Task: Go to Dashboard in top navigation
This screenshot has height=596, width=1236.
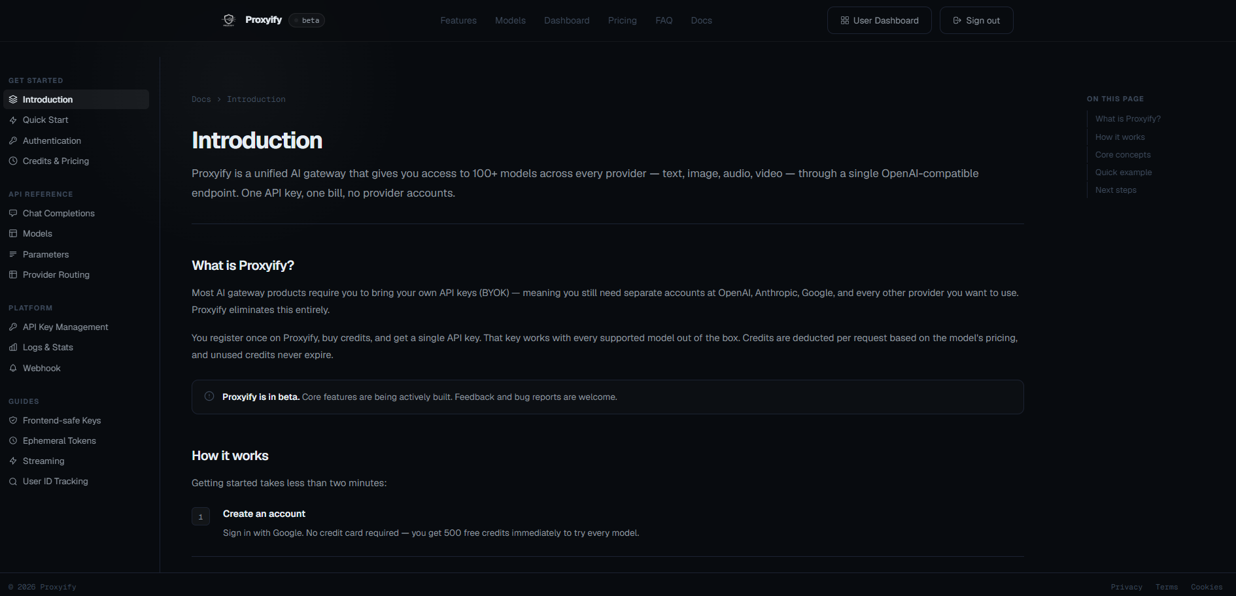Action: tap(567, 20)
